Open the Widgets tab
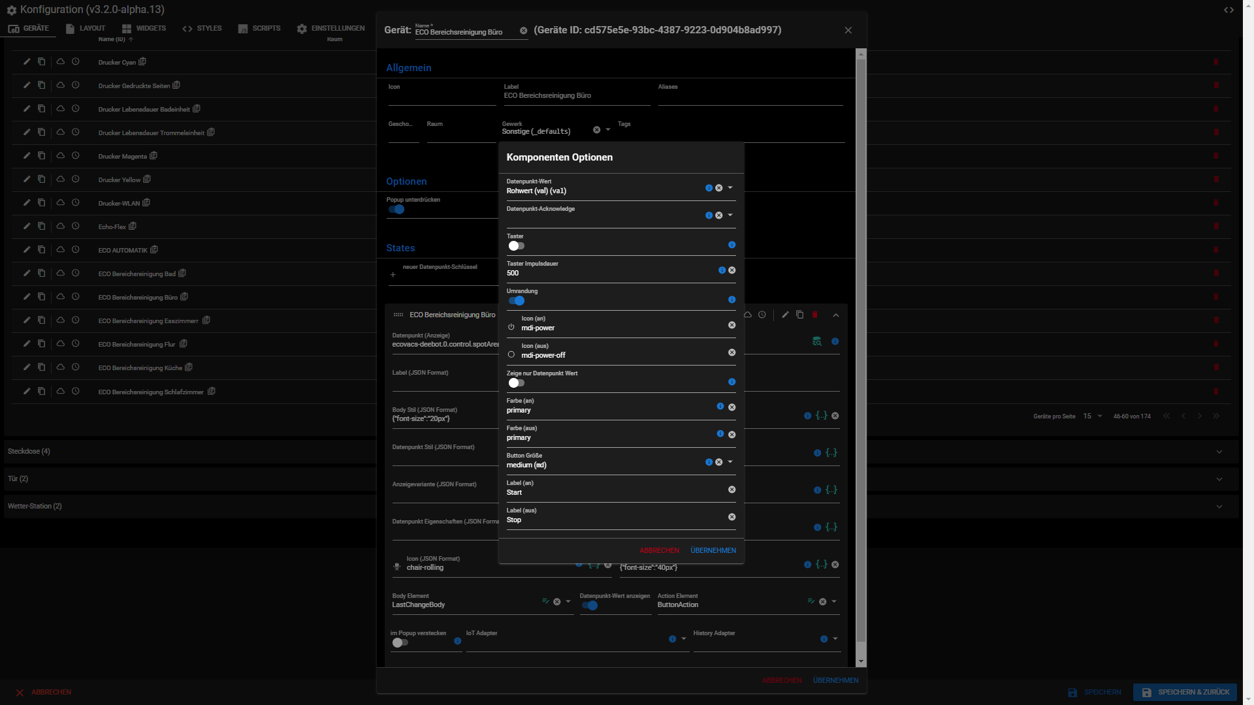The height and width of the screenshot is (705, 1254). [144, 28]
